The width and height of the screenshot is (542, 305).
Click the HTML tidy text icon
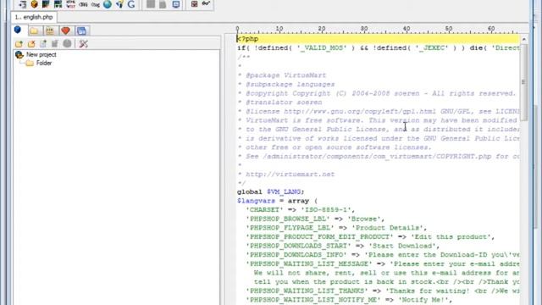70,4
